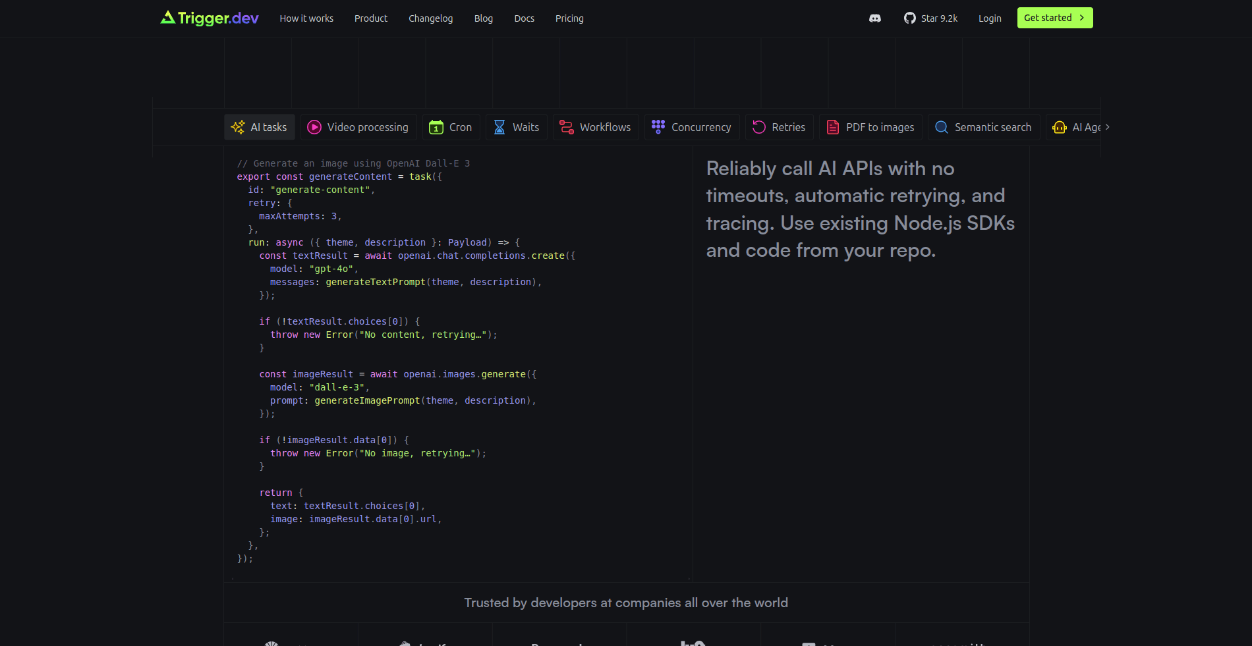Viewport: 1252px width, 646px height.
Task: Switch to the Video processing tab
Action: [358, 127]
